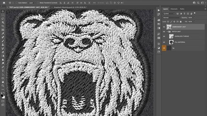Open the Opacity slider dropdown arrow

[x=194, y=18]
